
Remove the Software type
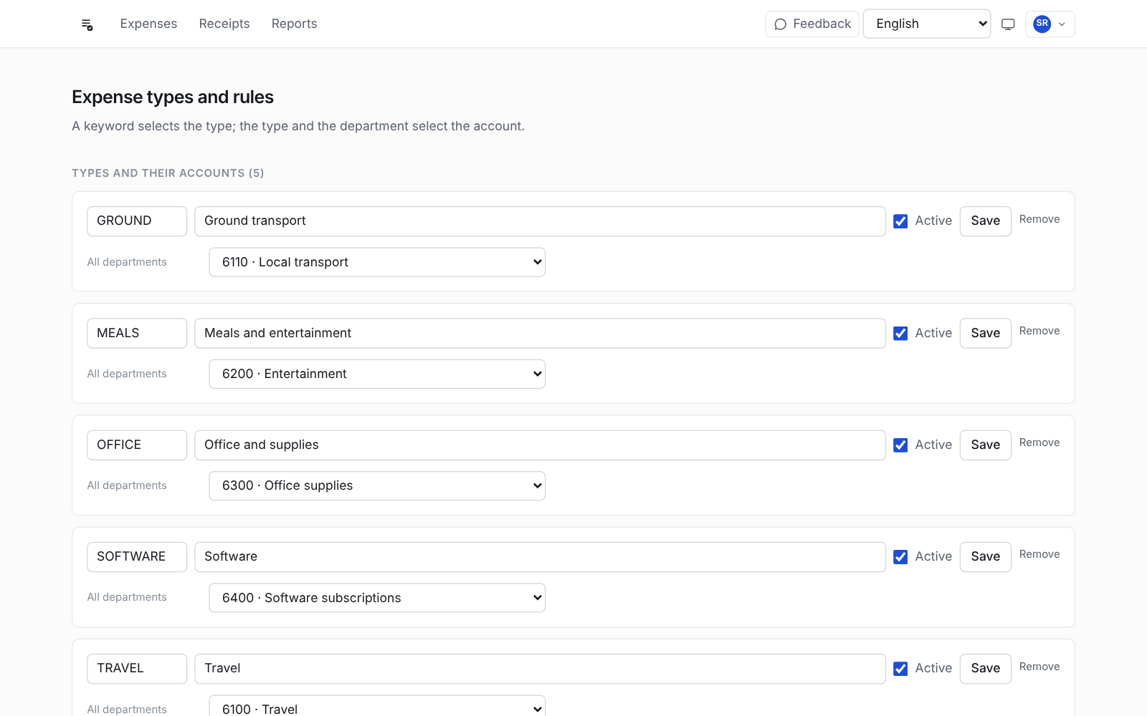(x=1039, y=554)
